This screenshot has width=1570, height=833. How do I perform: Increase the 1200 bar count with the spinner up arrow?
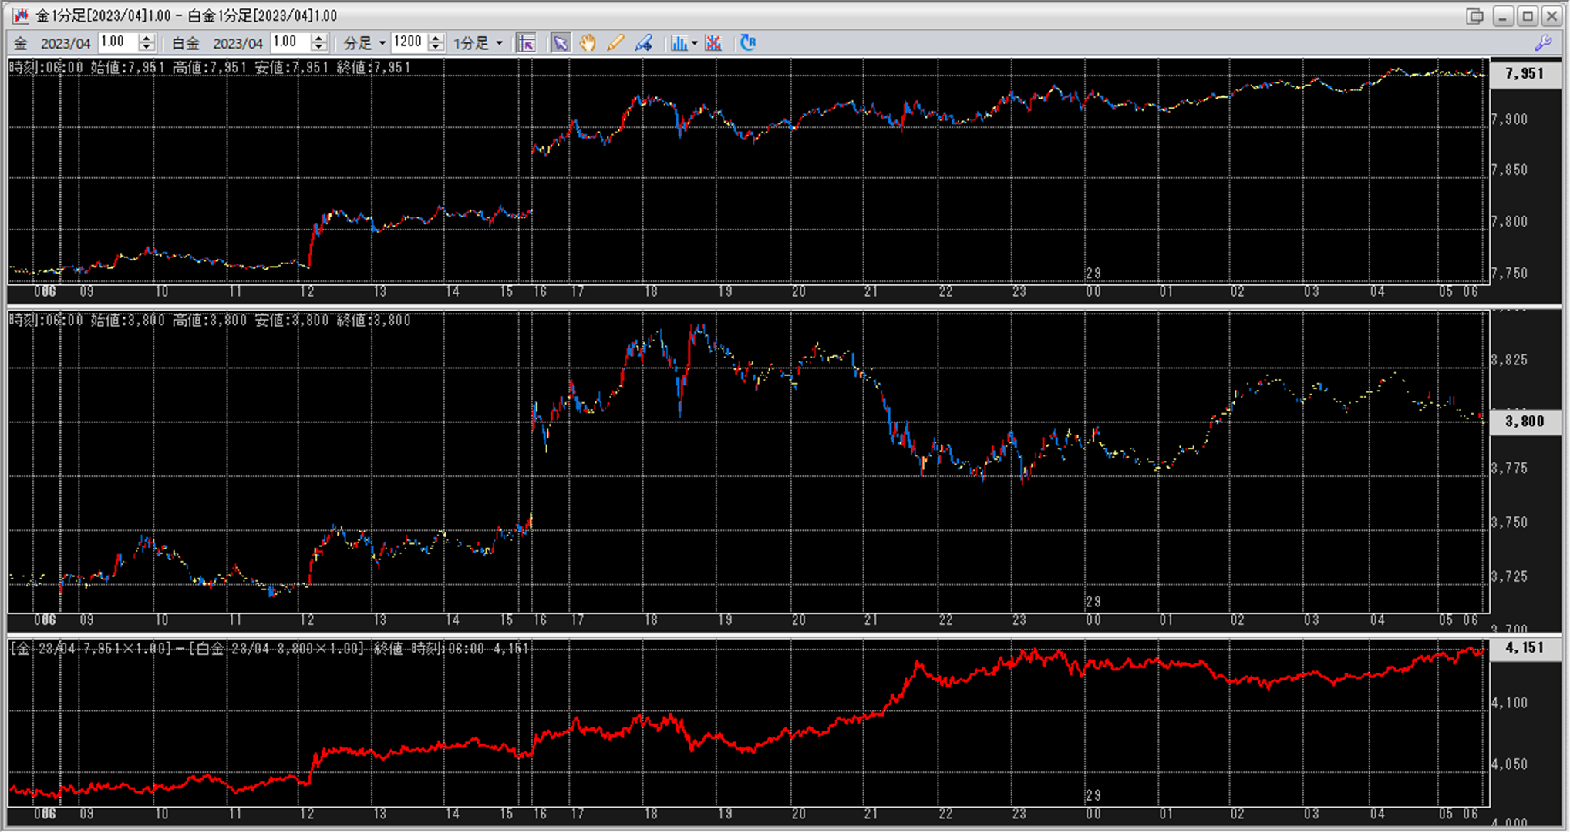436,38
